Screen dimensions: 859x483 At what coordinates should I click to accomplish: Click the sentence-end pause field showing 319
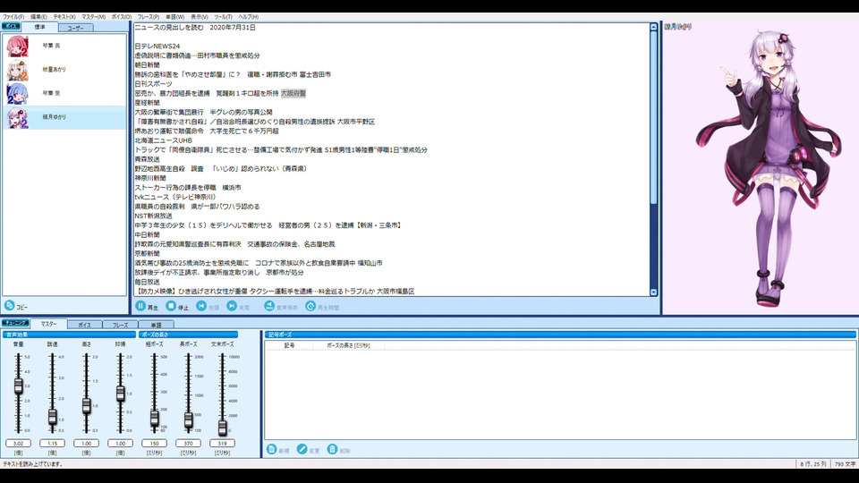[222, 443]
